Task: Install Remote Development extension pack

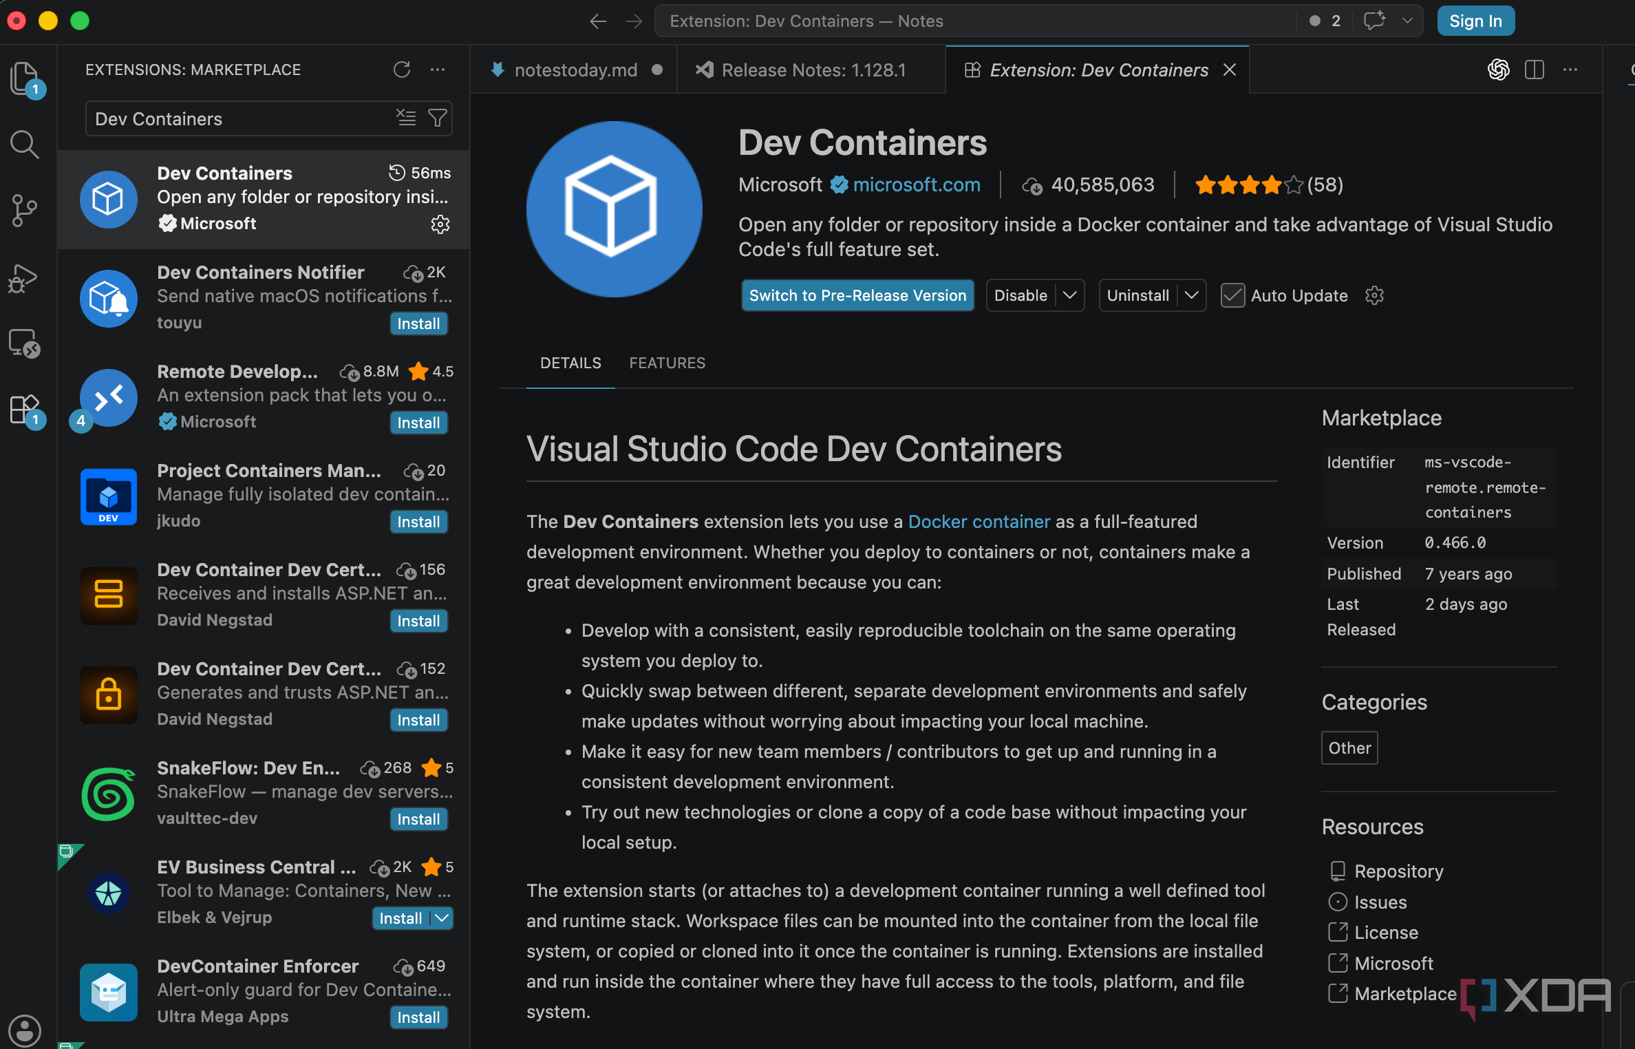Action: pos(418,423)
